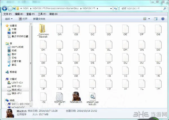Select the file named 0F
Screen dimensions: 169x120
pos(142,30)
